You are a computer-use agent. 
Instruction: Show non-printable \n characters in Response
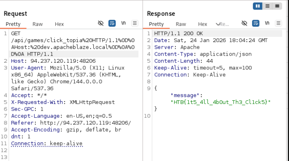click(267, 24)
